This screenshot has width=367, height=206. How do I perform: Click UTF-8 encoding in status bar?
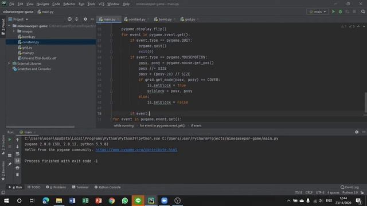pyautogui.click(x=320, y=192)
